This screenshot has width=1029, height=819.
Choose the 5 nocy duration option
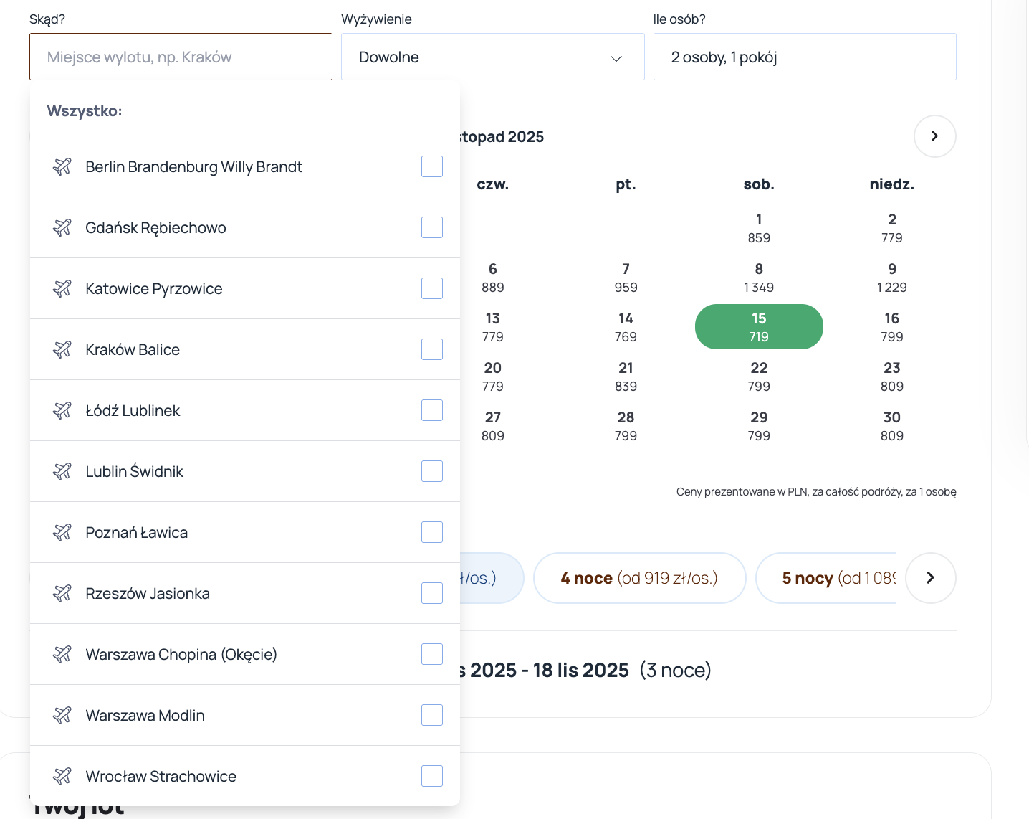point(831,578)
